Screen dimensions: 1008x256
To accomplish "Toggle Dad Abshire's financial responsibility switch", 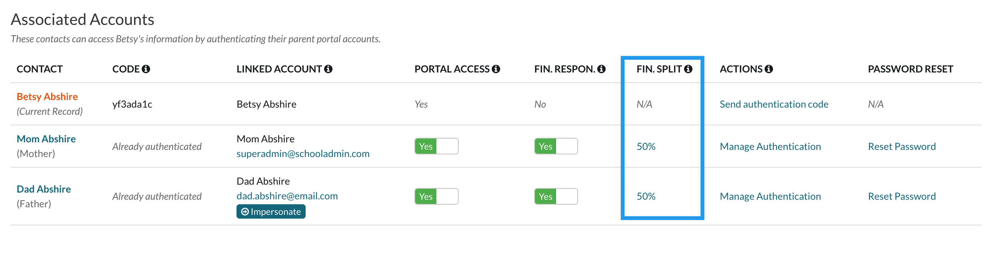I will (x=556, y=196).
